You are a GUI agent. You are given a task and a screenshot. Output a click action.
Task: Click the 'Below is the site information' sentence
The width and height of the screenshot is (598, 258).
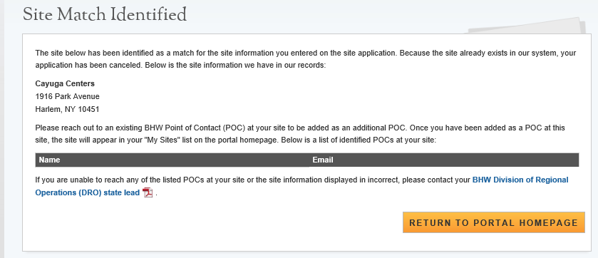(235, 65)
